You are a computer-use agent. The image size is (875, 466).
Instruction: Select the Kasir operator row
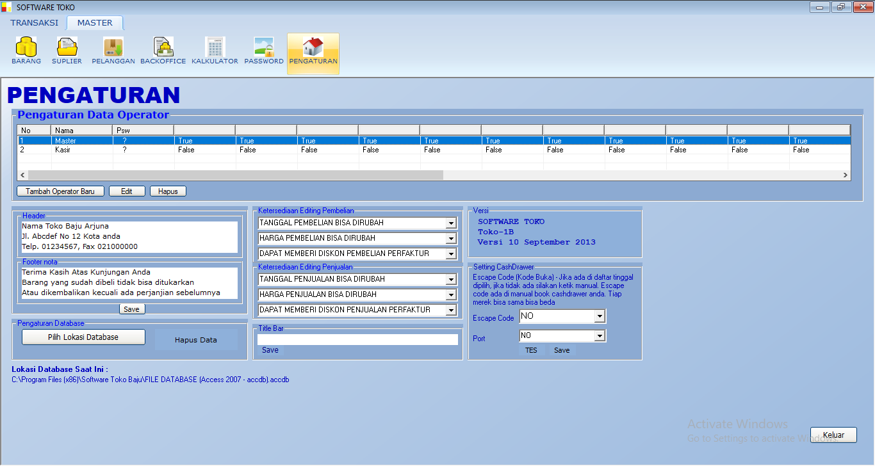point(64,150)
